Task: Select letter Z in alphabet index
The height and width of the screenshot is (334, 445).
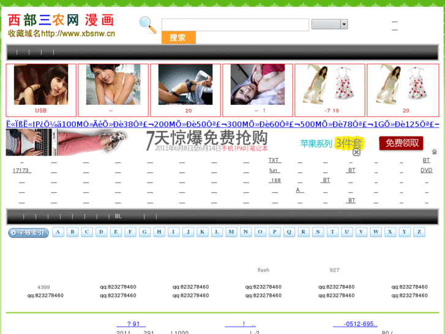Action: (419, 232)
